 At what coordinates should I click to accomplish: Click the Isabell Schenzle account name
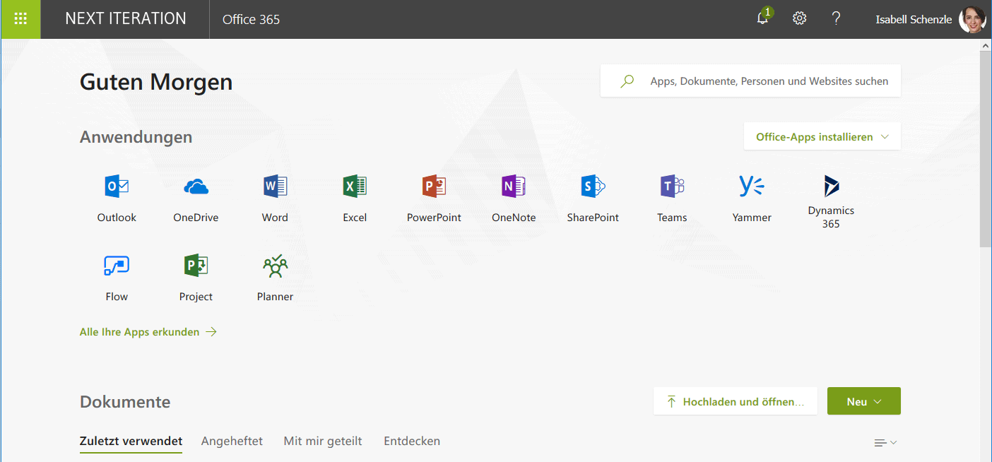tap(914, 19)
